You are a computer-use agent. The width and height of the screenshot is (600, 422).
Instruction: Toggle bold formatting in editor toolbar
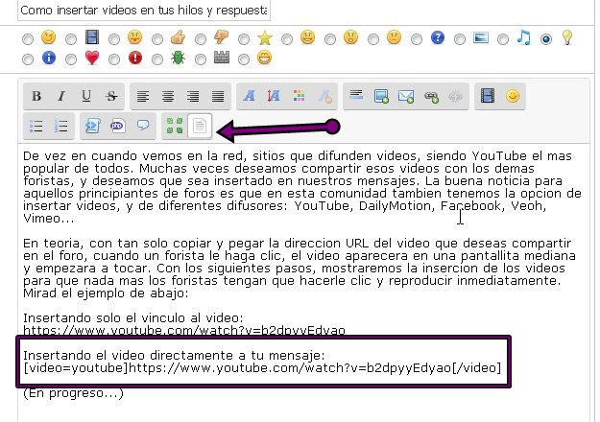pos(36,96)
